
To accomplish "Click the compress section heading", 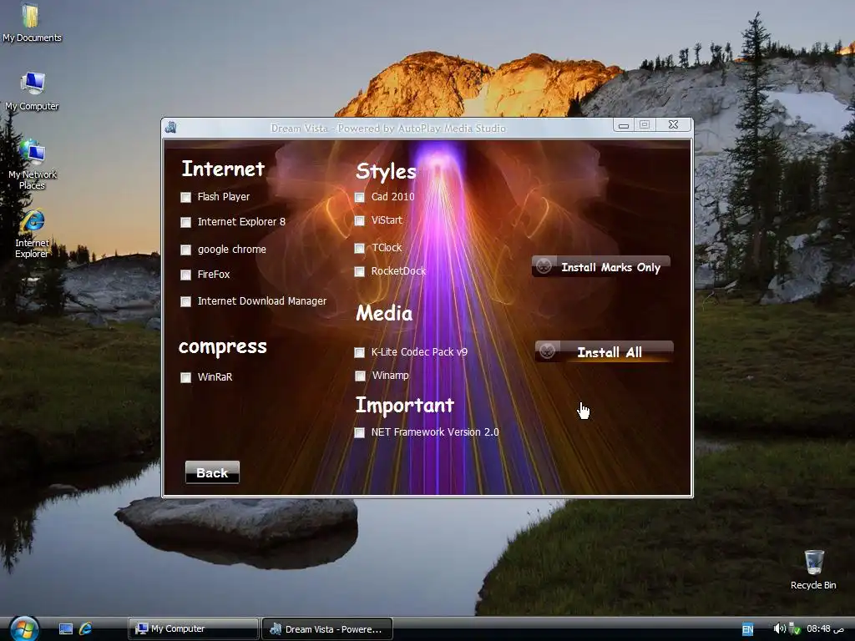I will tap(222, 346).
